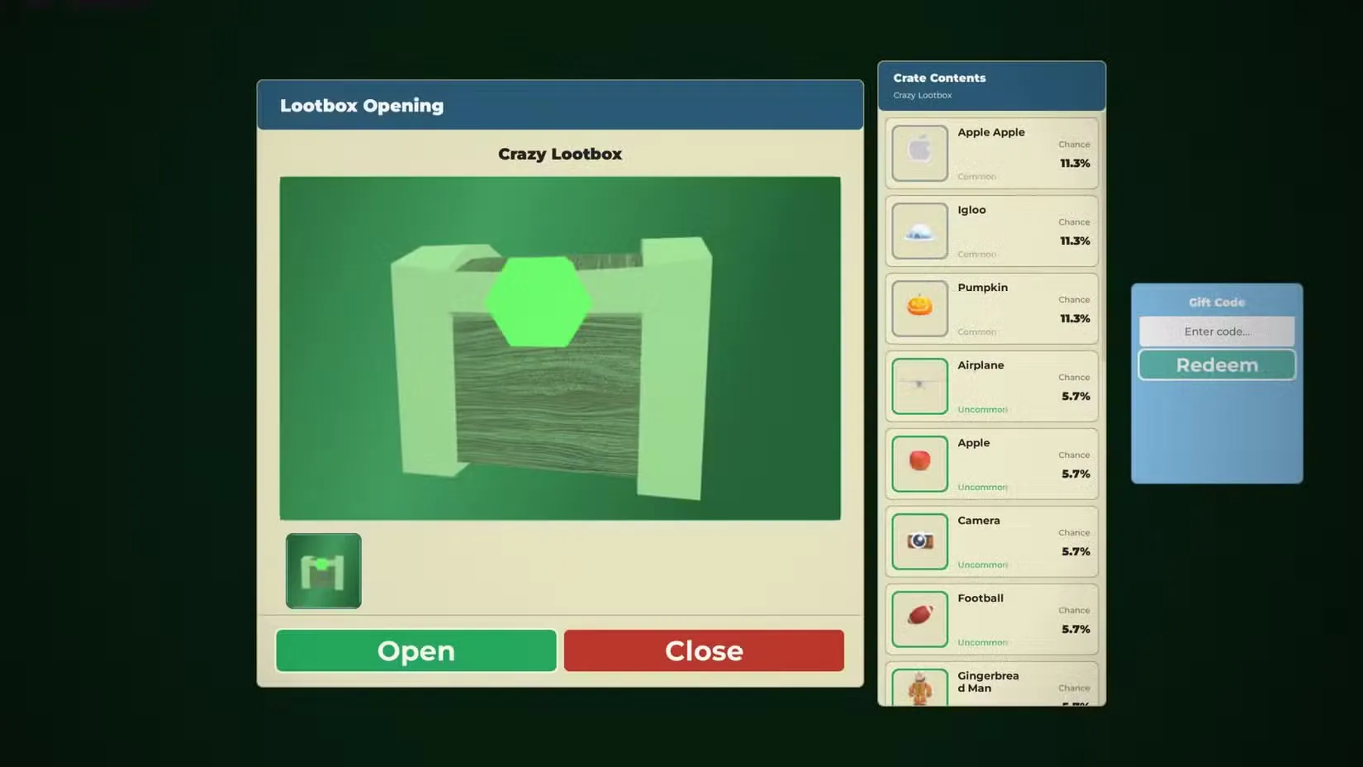Click the Pumpkin item icon
Screen dimensions: 1363x767
pyautogui.click(x=919, y=309)
